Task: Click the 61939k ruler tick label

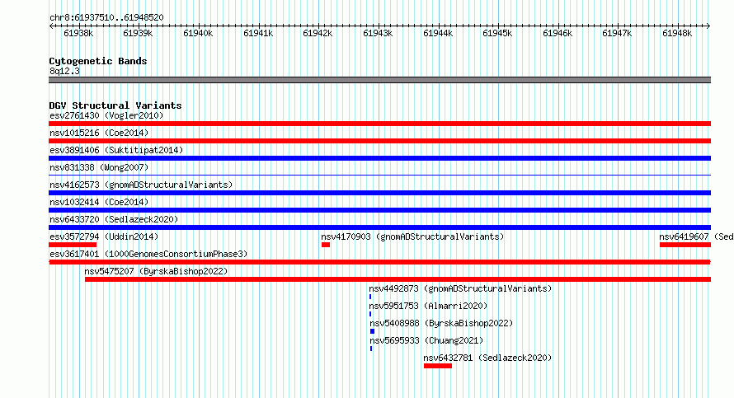Action: click(138, 33)
